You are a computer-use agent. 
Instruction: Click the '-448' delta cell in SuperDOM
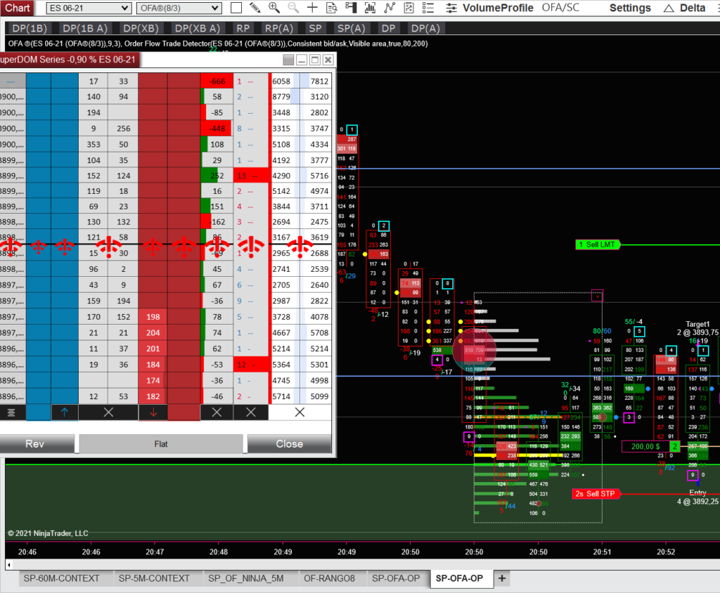pos(217,129)
